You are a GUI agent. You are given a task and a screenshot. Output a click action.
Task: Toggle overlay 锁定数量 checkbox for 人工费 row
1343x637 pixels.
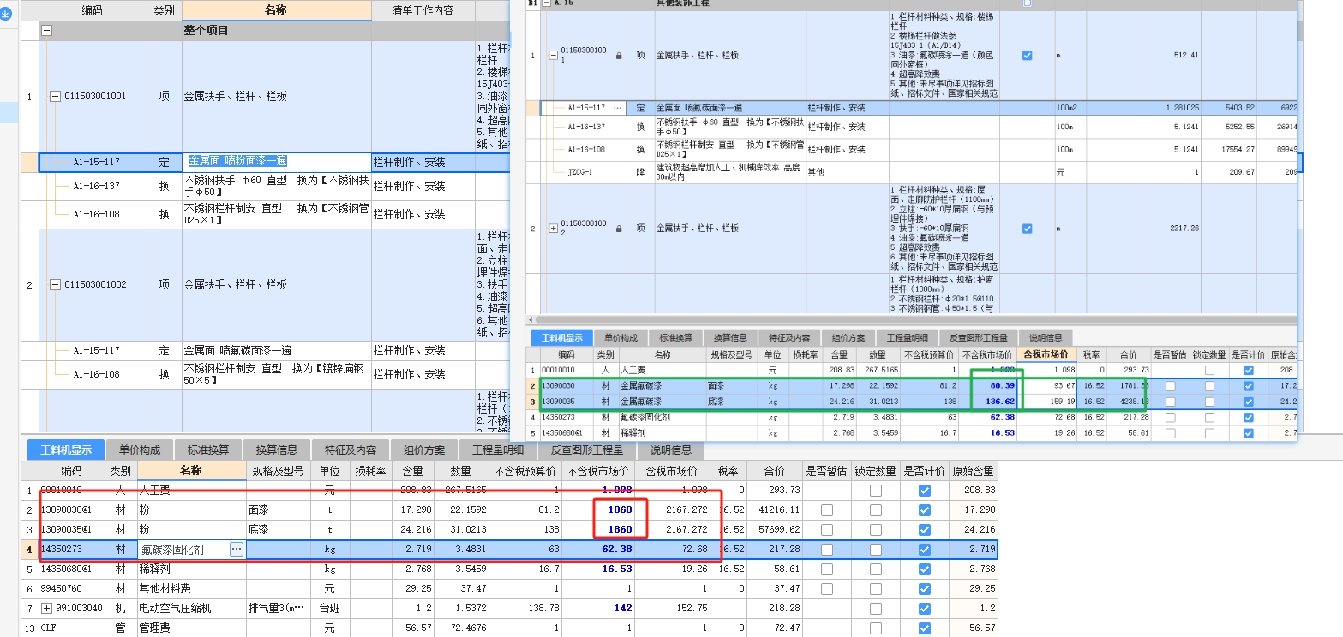pos(1209,370)
